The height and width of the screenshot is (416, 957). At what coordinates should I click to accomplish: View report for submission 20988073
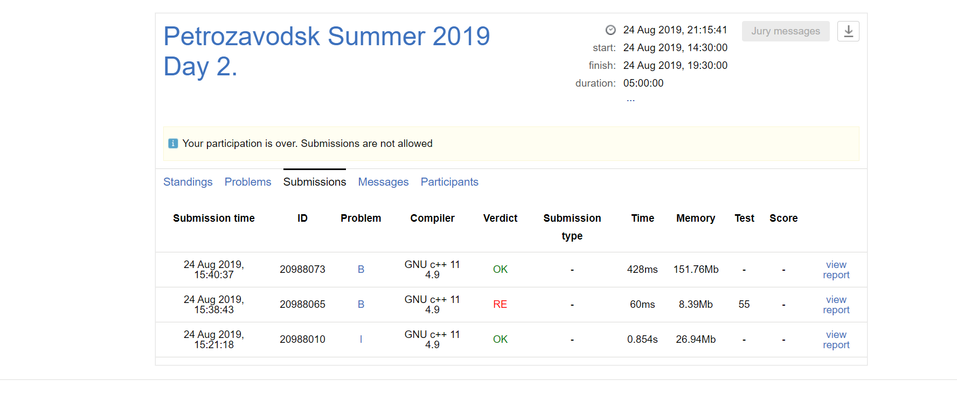[836, 270]
